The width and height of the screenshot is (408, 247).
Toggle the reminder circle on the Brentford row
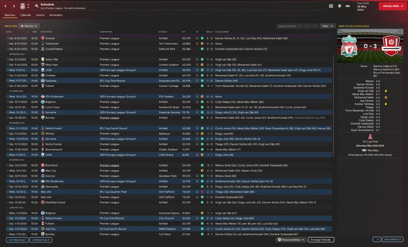pos(8,166)
